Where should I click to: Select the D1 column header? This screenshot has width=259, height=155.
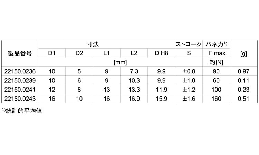click(51, 53)
